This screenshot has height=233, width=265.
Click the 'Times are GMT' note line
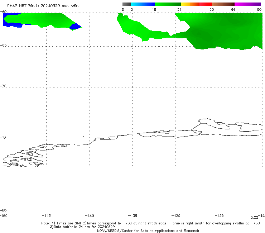click(x=150, y=223)
